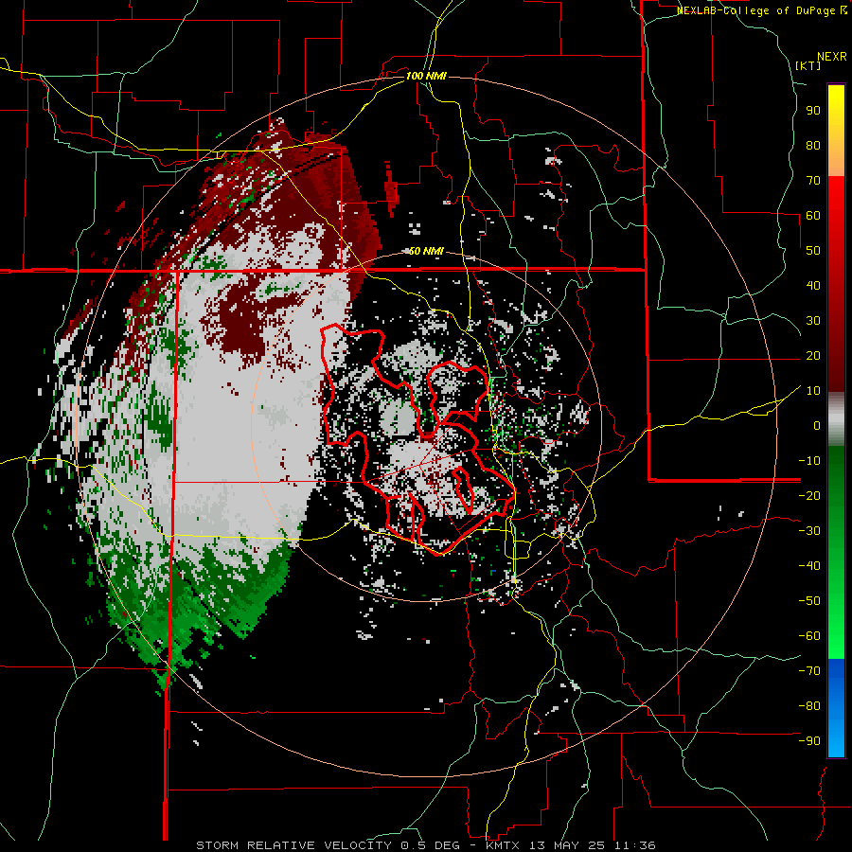The image size is (852, 852).
Task: Click the -70 value on the velocity scale
Action: [x=809, y=671]
